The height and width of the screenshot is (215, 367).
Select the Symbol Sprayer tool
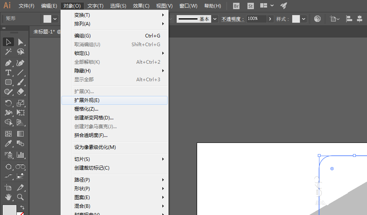(8, 155)
